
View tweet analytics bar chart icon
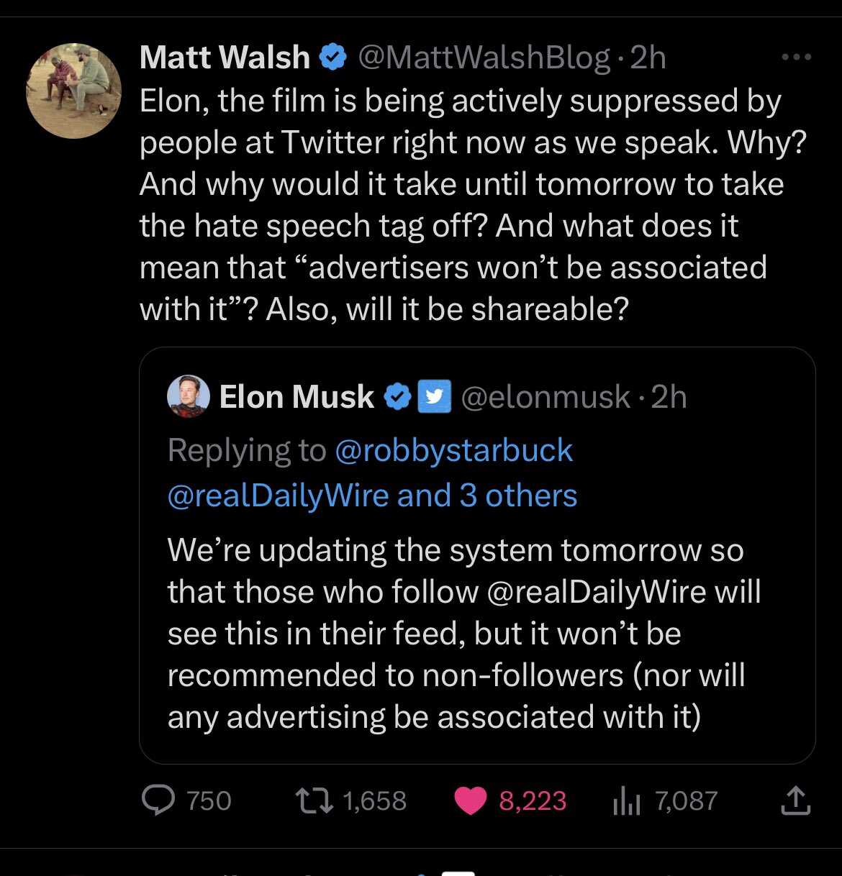point(626,801)
